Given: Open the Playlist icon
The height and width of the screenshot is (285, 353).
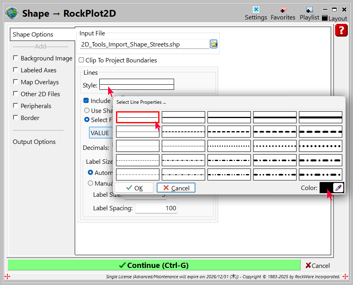Looking at the screenshot, I should pyautogui.click(x=309, y=10).
